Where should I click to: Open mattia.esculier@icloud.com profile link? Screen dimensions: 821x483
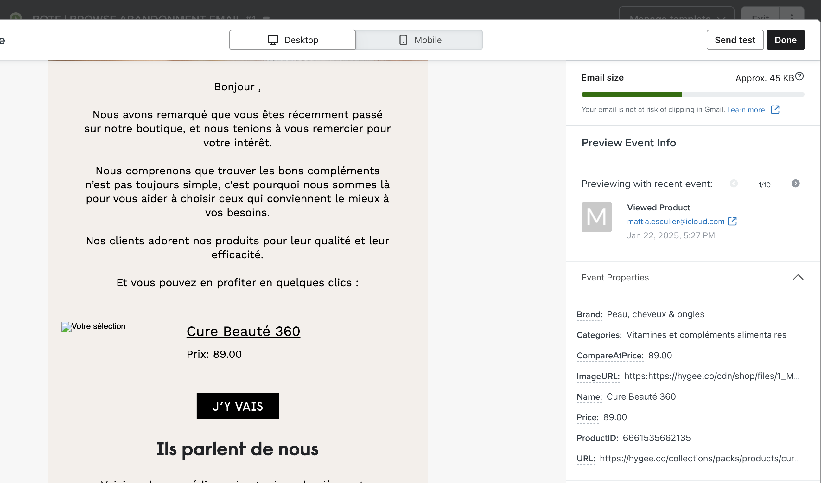pos(676,221)
